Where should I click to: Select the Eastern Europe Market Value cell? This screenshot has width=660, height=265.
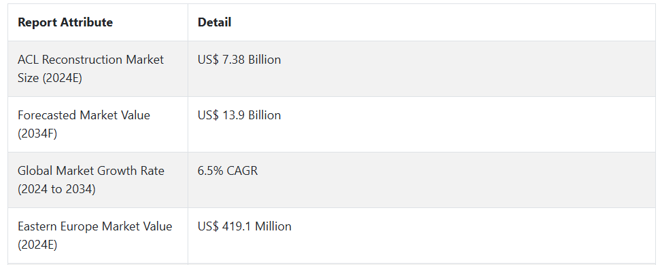98,235
